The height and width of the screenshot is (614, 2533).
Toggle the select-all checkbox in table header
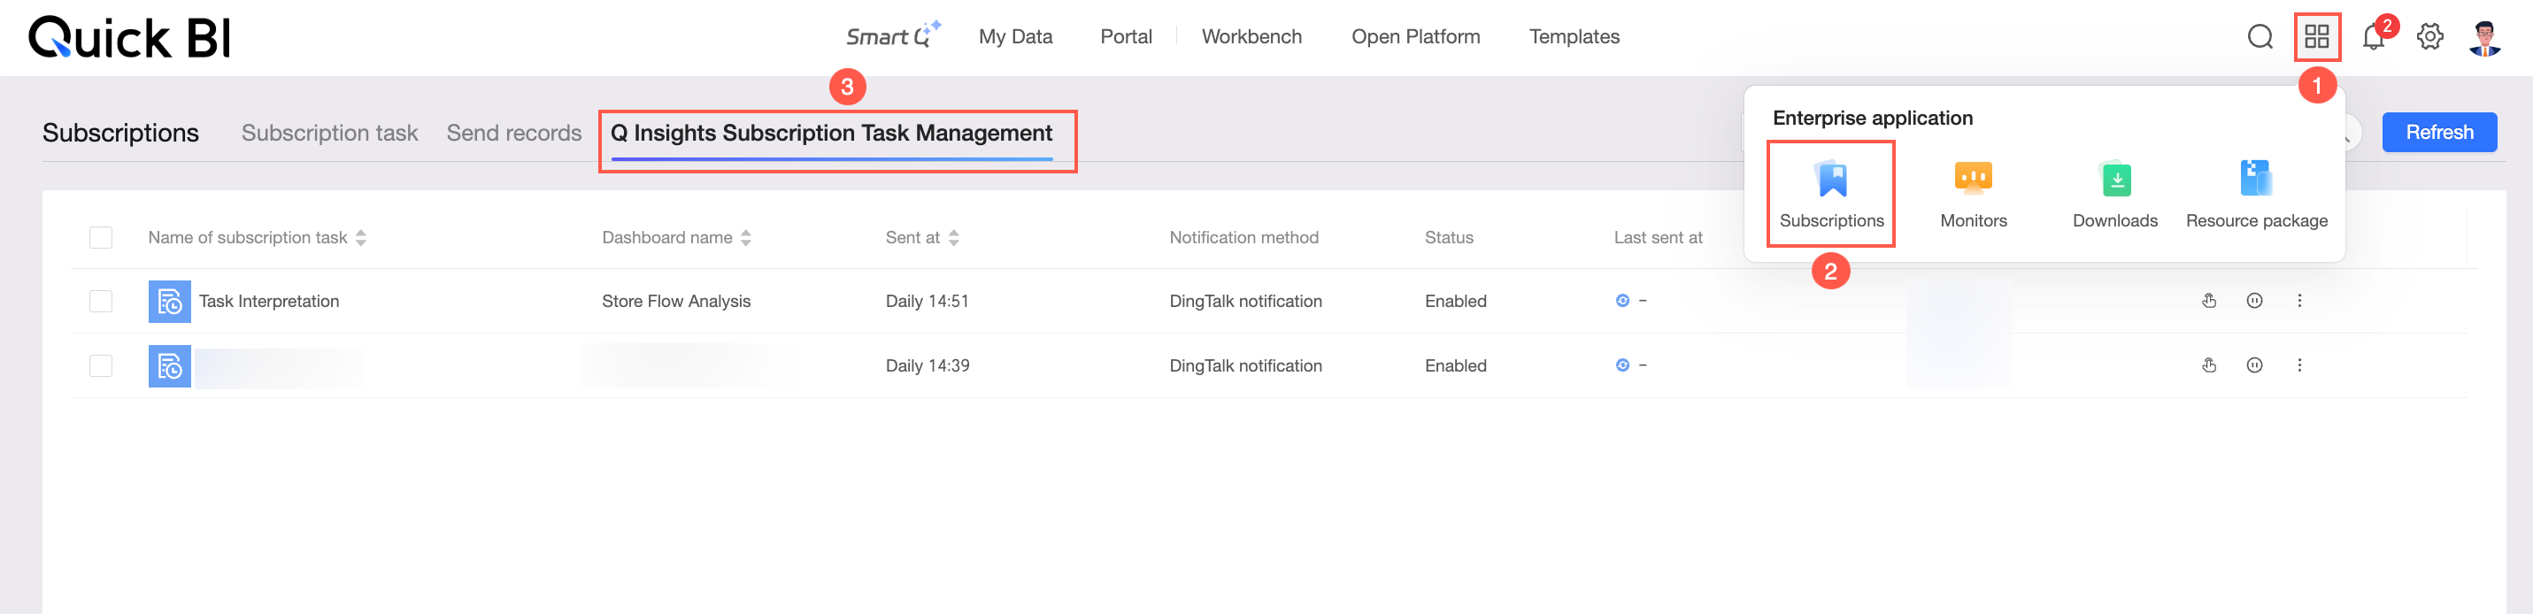coord(100,238)
